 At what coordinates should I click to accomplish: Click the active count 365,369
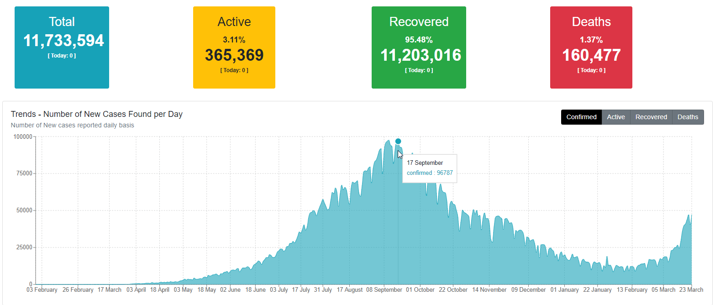click(x=234, y=55)
